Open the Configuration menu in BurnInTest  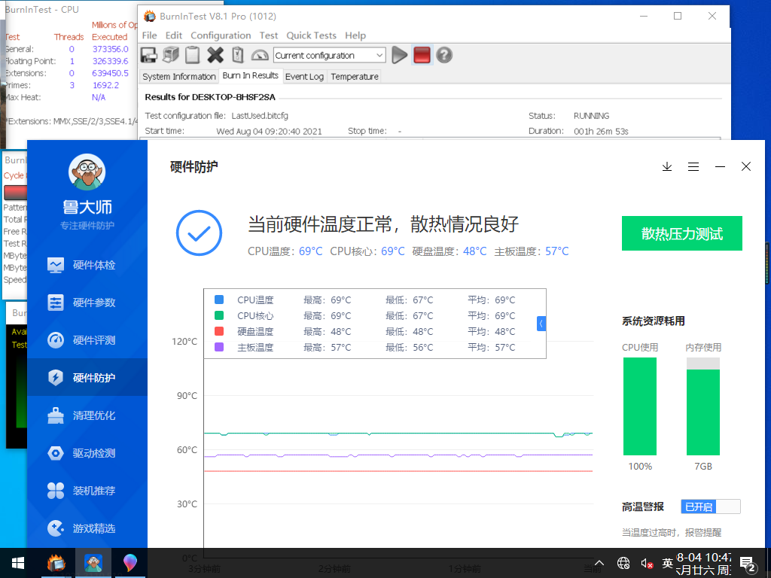click(221, 35)
